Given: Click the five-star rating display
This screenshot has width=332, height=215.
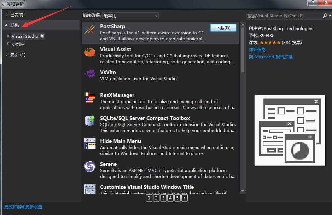Looking at the screenshot, I should pyautogui.click(x=270, y=42).
